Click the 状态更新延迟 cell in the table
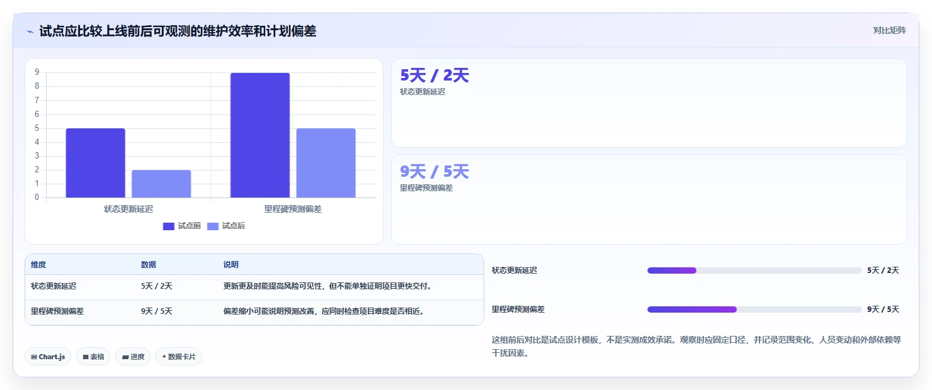Image resolution: width=932 pixels, height=390 pixels. pos(54,286)
